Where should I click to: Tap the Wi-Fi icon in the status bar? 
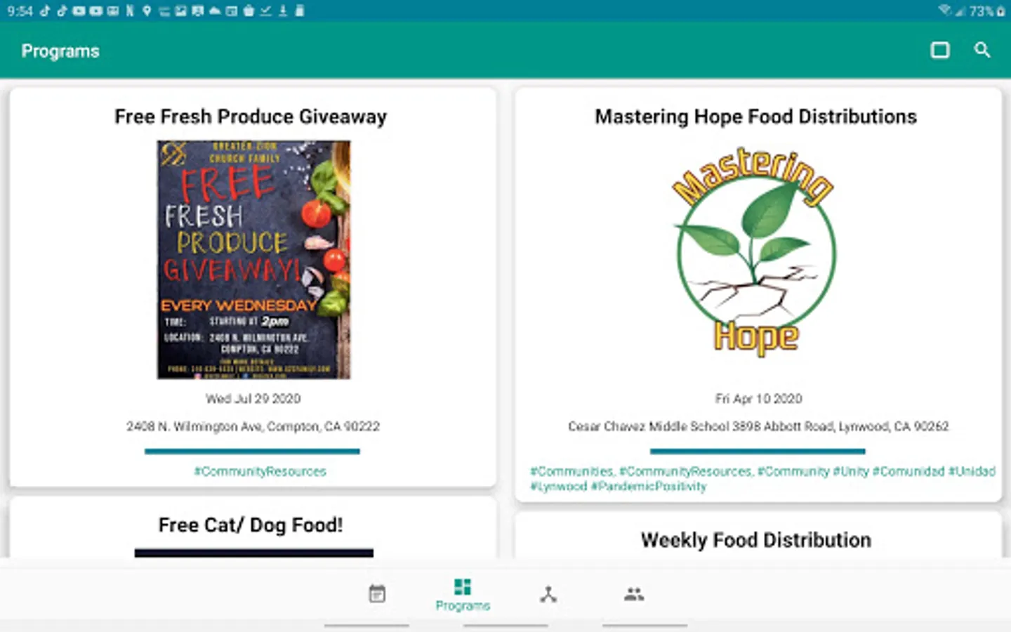click(x=945, y=11)
